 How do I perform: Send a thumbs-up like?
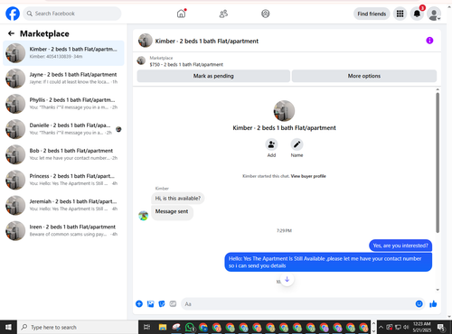[433, 304]
